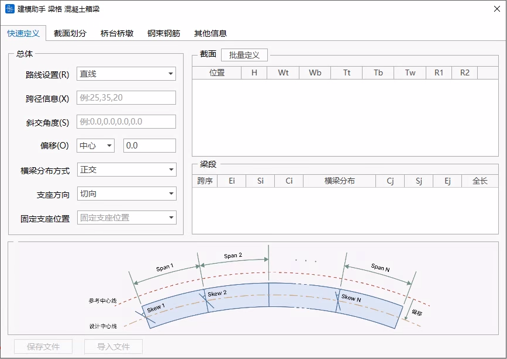Select the R1 column header
Screen dimensions: 507x359
point(439,73)
